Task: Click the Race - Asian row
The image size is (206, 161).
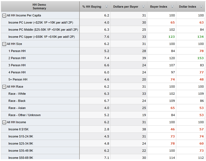Action: [17, 108]
